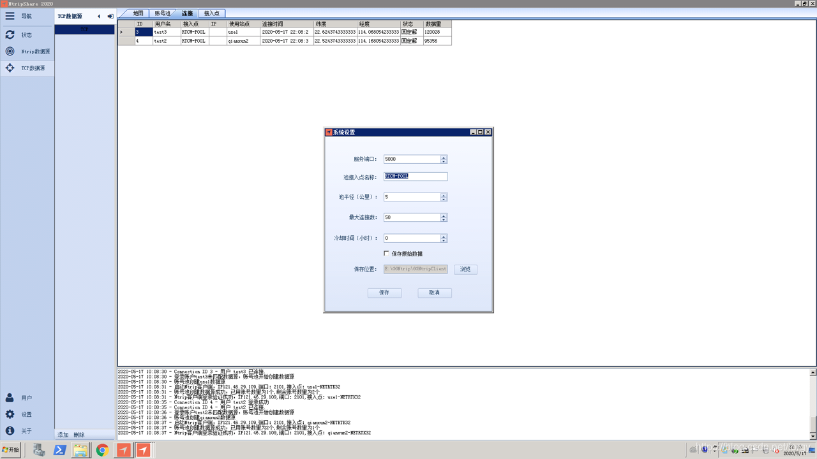Image resolution: width=817 pixels, height=459 pixels.
Task: Click the 开始 Start button on taskbar
Action: coord(11,450)
